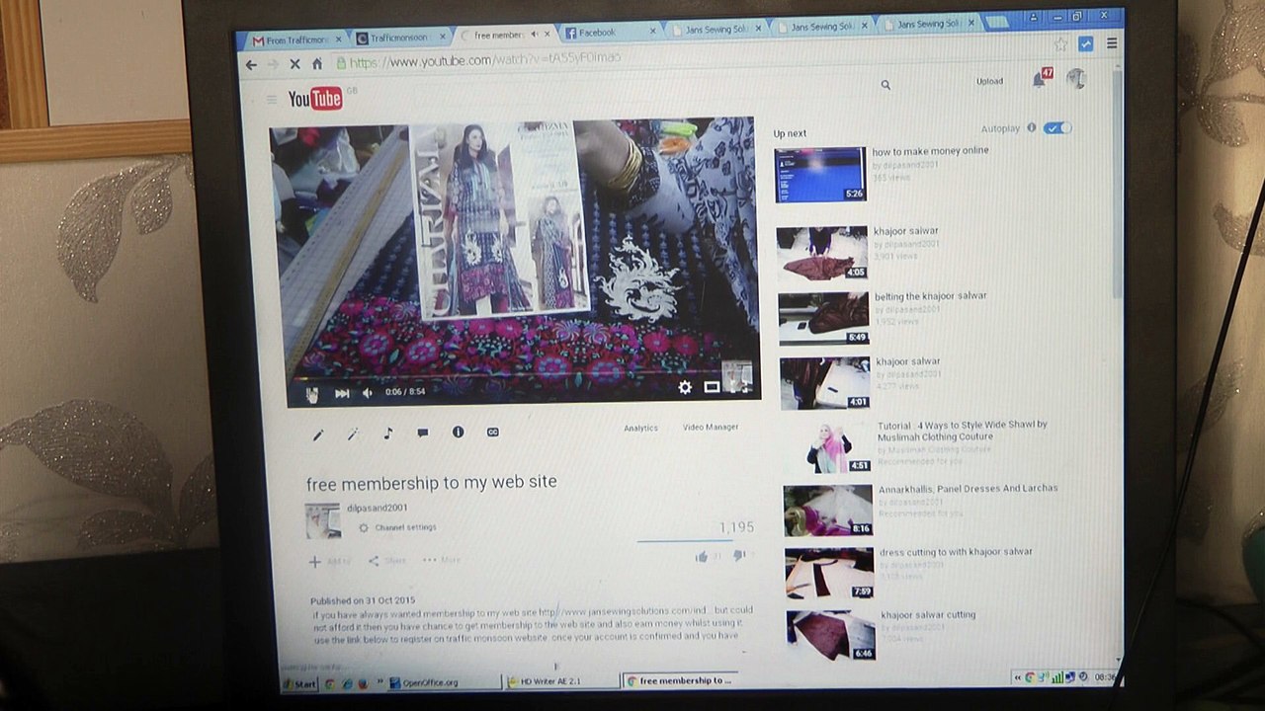This screenshot has height=711, width=1265.
Task: Toggle the Autoplay switch
Action: click(1055, 128)
